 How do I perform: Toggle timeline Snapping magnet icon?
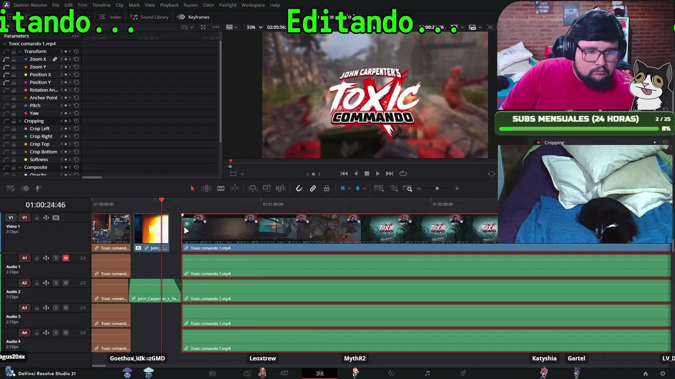299,188
